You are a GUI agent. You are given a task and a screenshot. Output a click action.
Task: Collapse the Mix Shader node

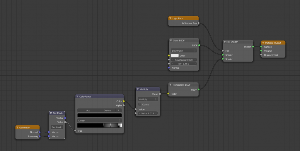point(225,42)
